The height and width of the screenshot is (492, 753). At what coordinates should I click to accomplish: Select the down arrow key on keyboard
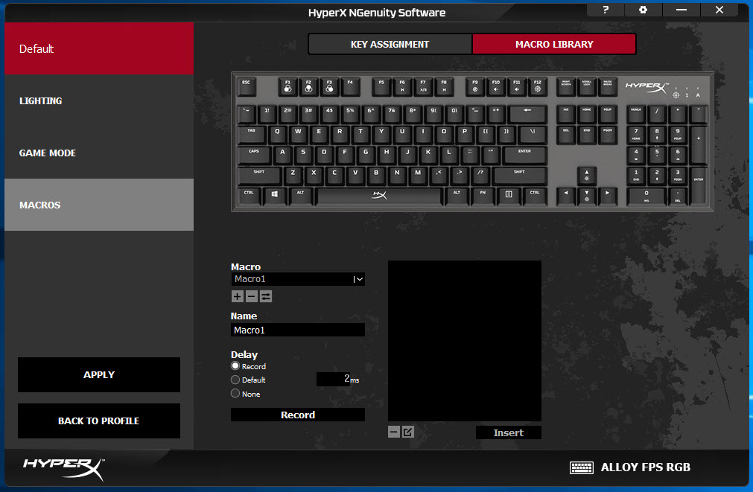[x=586, y=197]
